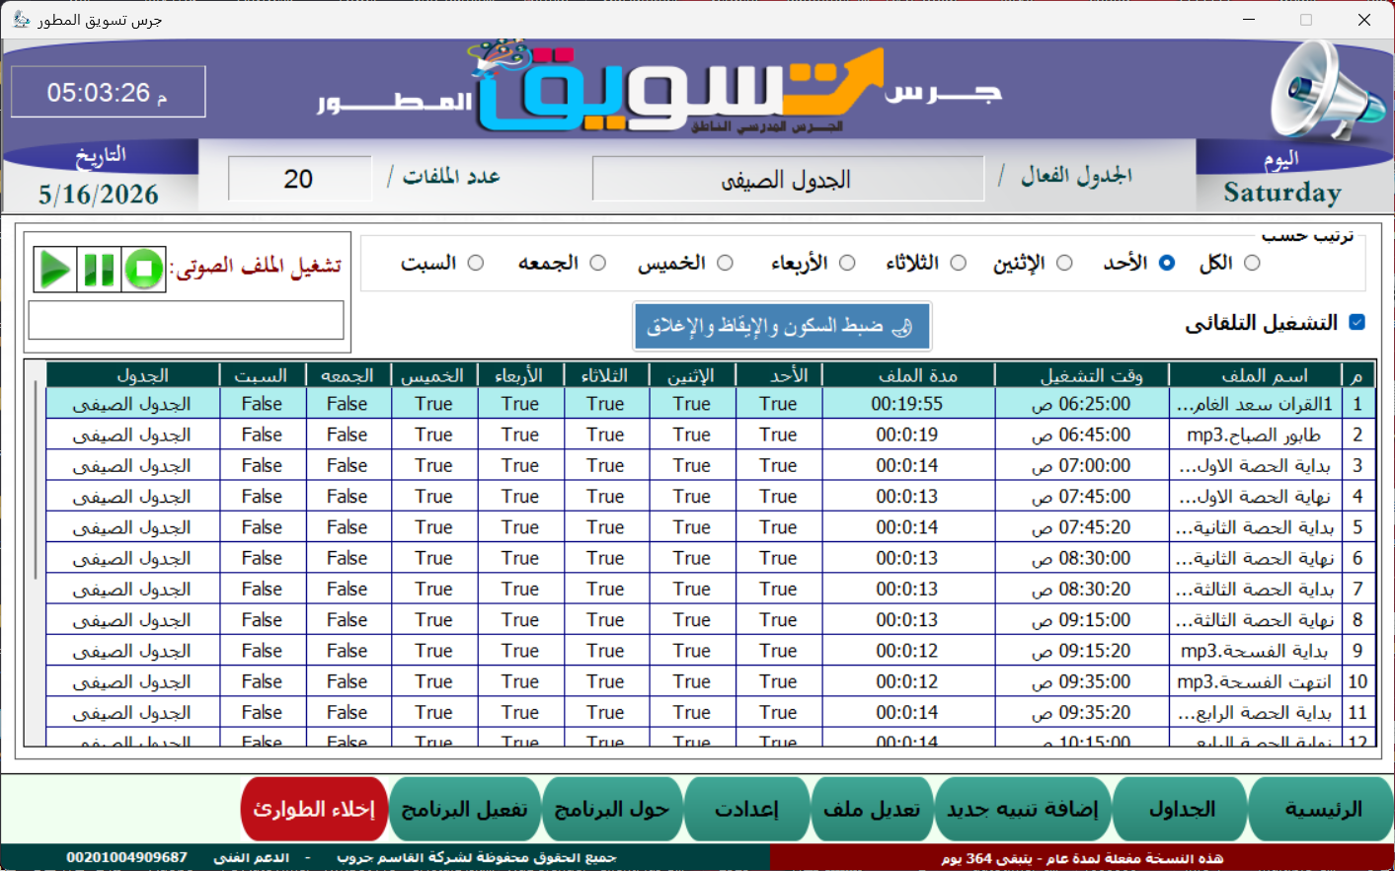Screen dimensions: 1395x871
Task: Click the 05:03:26 clock display
Action: tap(108, 92)
